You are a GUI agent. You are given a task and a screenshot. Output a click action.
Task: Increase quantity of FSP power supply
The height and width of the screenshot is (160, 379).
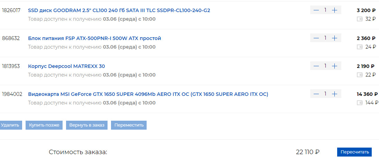(334, 38)
